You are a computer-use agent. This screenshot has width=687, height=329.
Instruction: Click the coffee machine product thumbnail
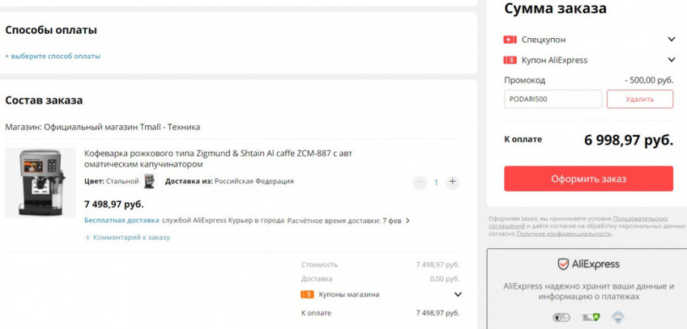tap(41, 183)
